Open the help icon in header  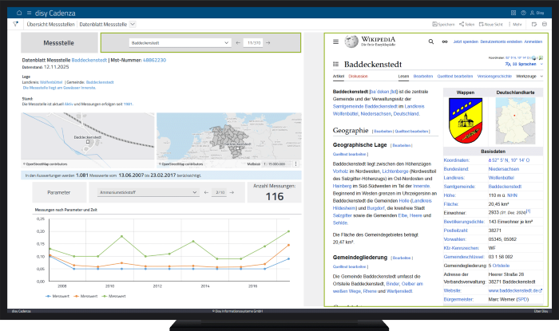[523, 13]
